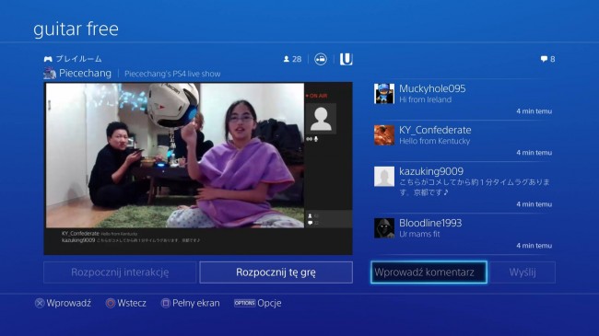Click the microphone icon under broadcaster picture
The image size is (599, 336).
[316, 139]
